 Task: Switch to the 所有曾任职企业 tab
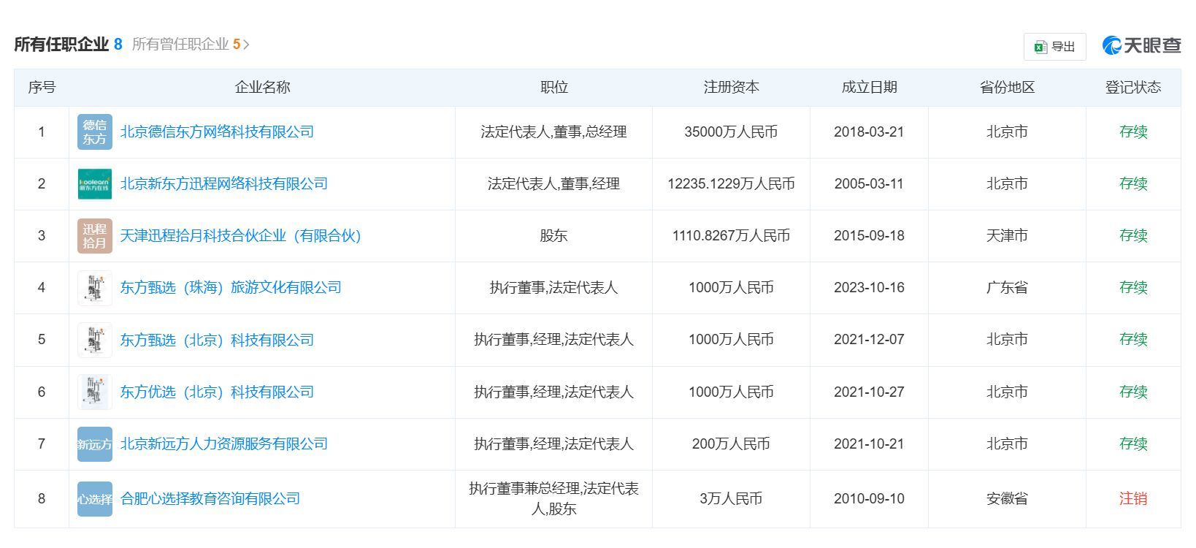[180, 45]
